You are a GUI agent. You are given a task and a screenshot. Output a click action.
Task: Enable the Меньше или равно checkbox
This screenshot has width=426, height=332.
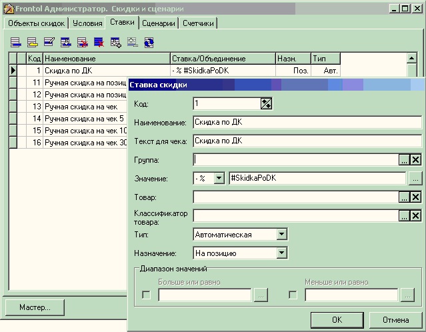click(x=293, y=295)
